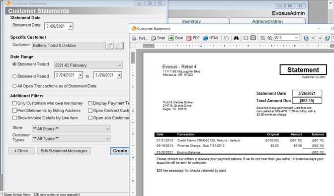Open the 80% zoom level dropdown
The width and height of the screenshot is (334, 196).
point(286,38)
